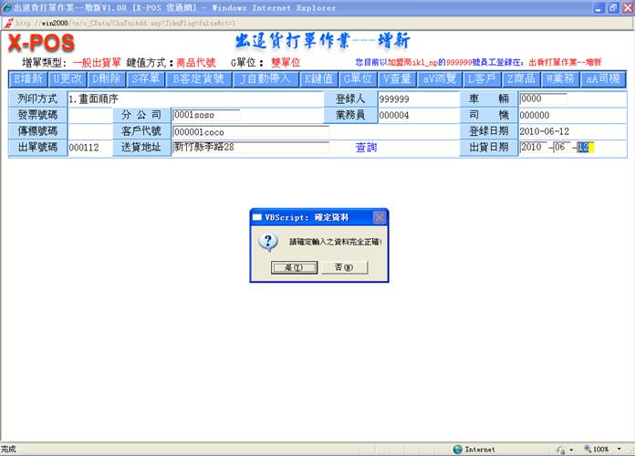Click the 查詢 link
The height and width of the screenshot is (456, 635).
(366, 147)
